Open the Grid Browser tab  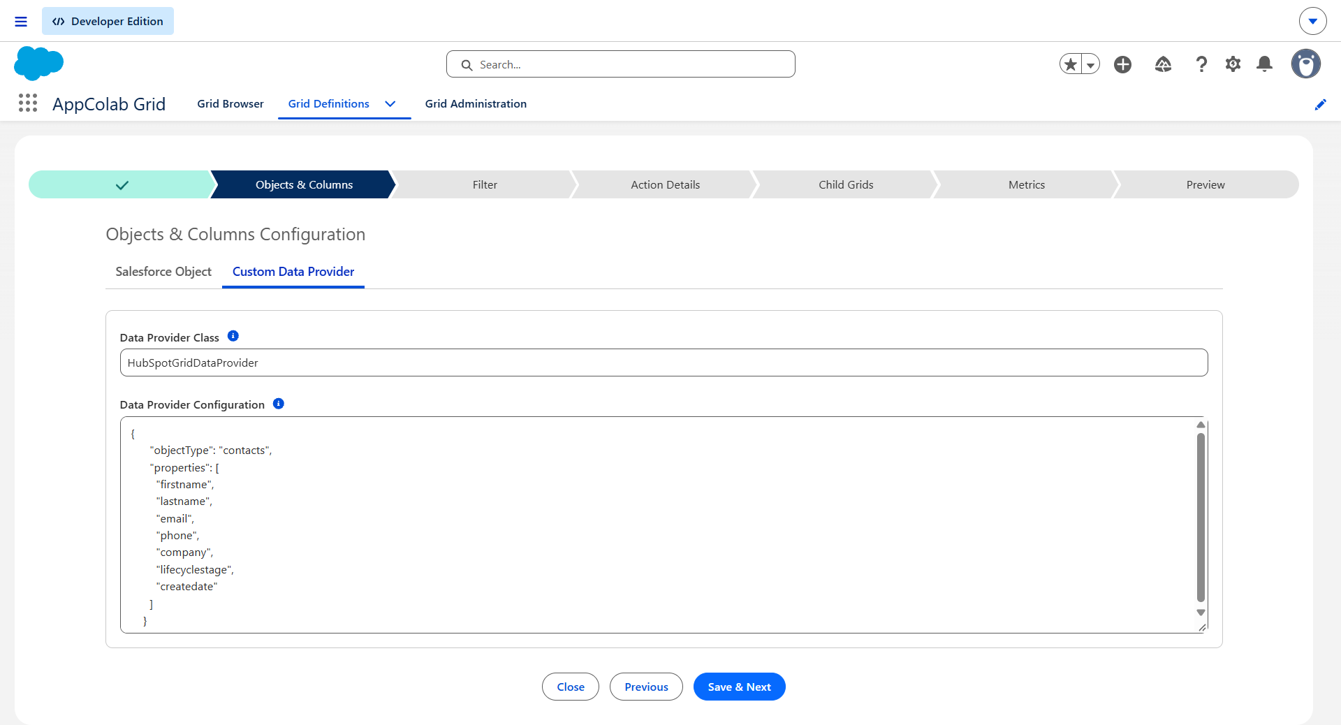tap(230, 103)
